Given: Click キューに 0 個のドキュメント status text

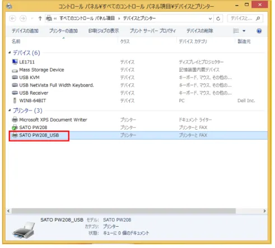Looking at the screenshot, I should pos(126,233).
